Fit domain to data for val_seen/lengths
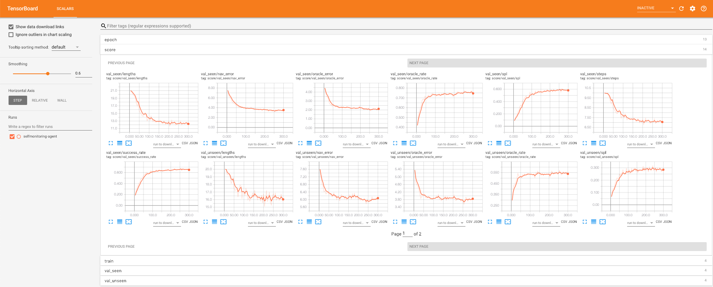Screen dimensions: 713x287 (129, 143)
